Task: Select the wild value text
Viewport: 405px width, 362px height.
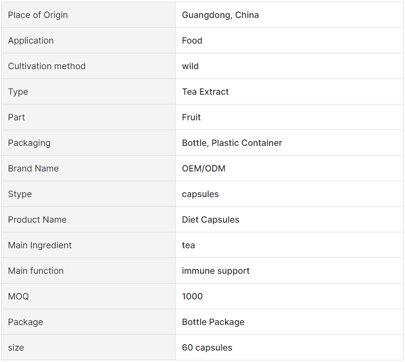Action: (x=190, y=66)
